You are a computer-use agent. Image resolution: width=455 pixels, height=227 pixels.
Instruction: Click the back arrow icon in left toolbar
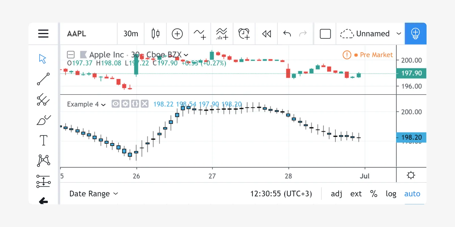[43, 201]
